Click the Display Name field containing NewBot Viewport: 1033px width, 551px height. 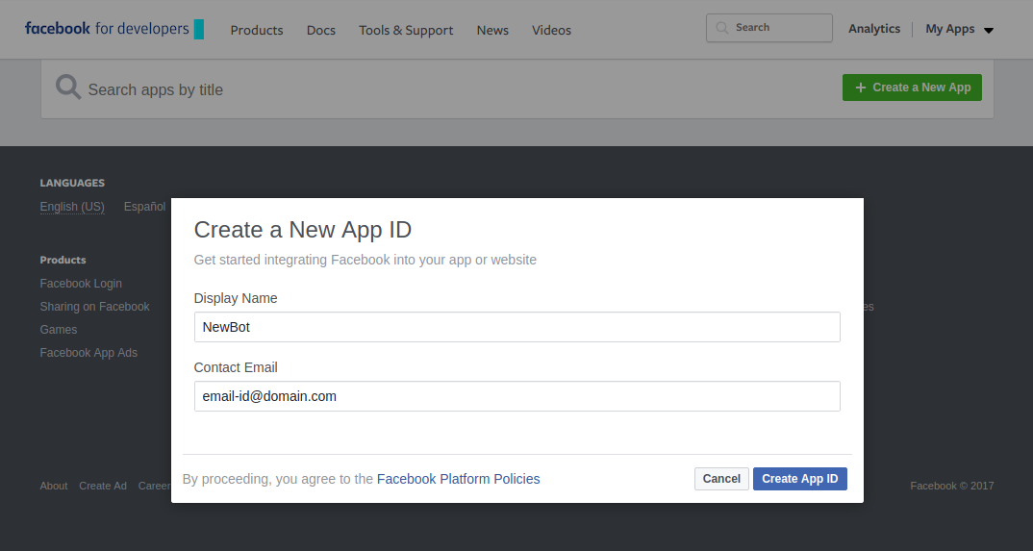pos(517,327)
